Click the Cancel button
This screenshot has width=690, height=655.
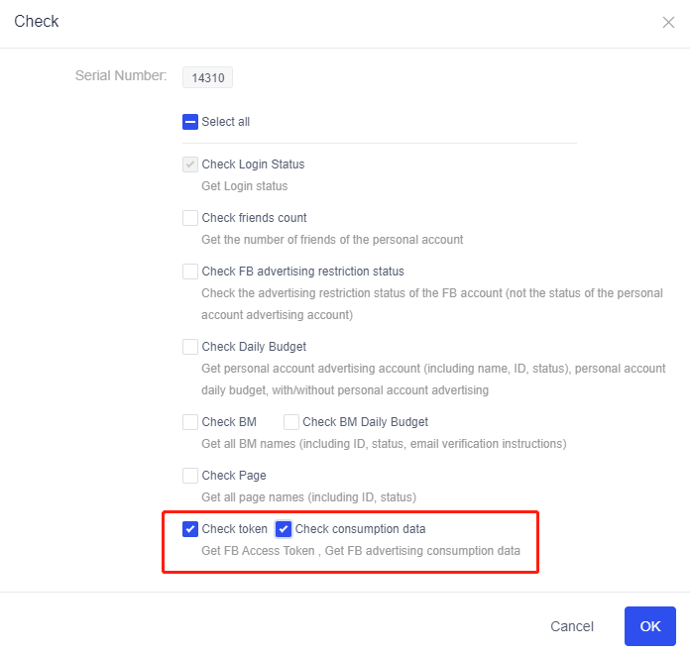(572, 626)
